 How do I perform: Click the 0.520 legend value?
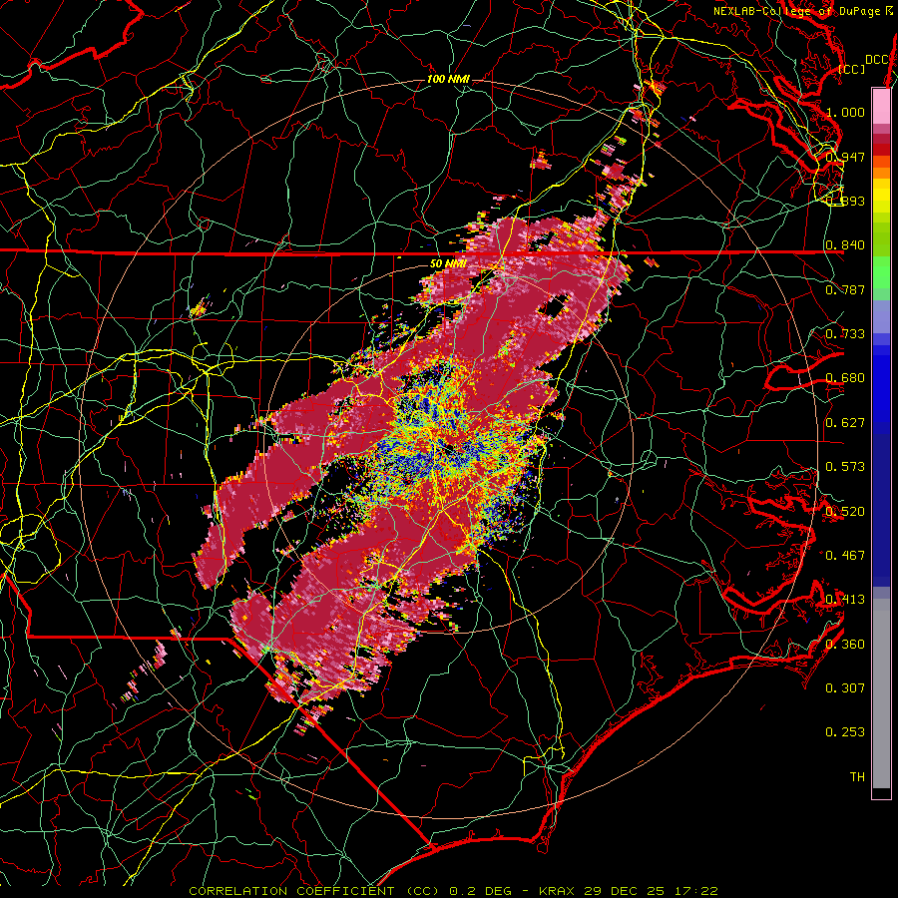(845, 512)
